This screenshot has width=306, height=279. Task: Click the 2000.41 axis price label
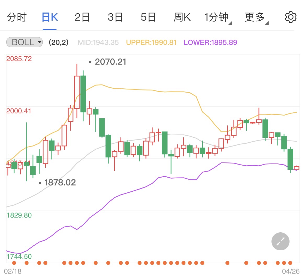point(19,111)
